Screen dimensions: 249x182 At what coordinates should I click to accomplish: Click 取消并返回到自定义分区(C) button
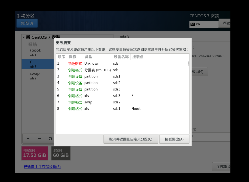pyautogui.click(x=131, y=139)
